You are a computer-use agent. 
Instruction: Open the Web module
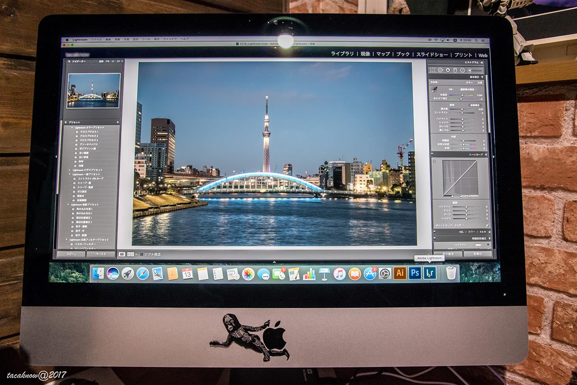[483, 55]
